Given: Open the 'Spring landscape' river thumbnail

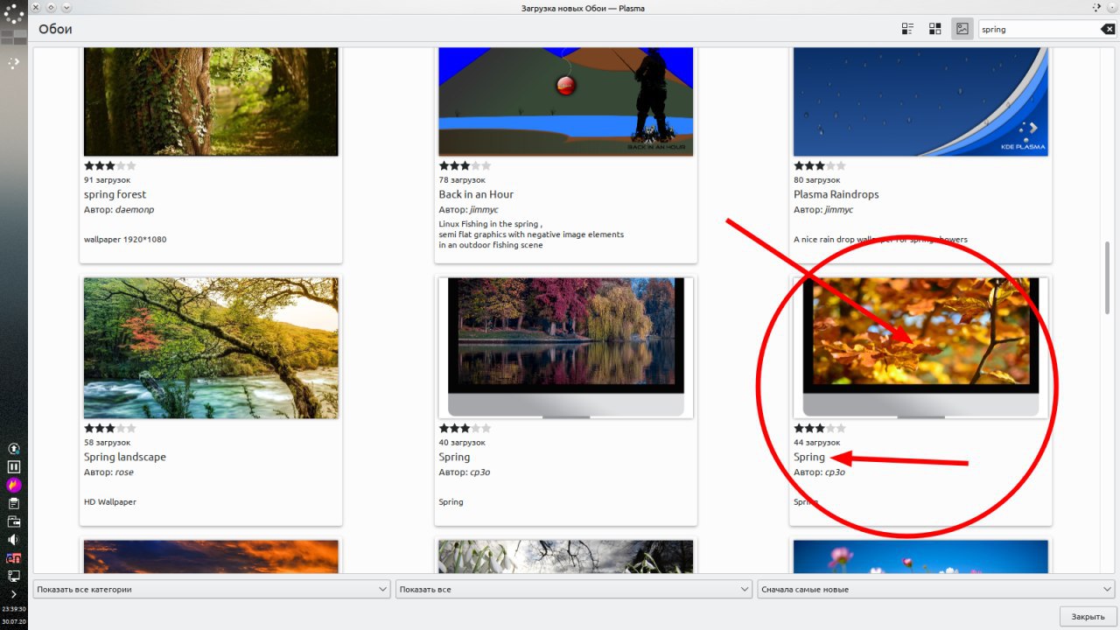Looking at the screenshot, I should (x=211, y=348).
